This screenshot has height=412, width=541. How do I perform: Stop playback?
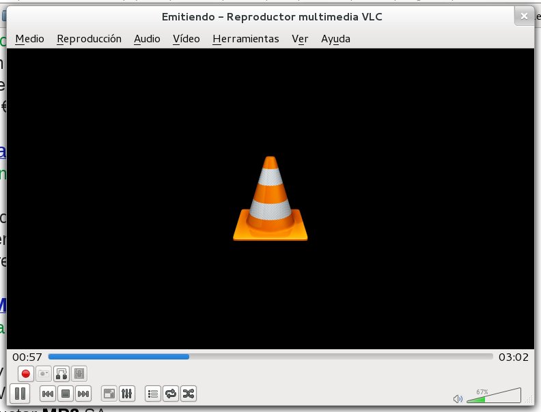66,394
